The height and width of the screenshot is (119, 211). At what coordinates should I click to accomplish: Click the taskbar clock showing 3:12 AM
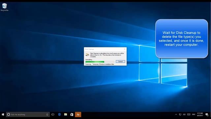200,114
